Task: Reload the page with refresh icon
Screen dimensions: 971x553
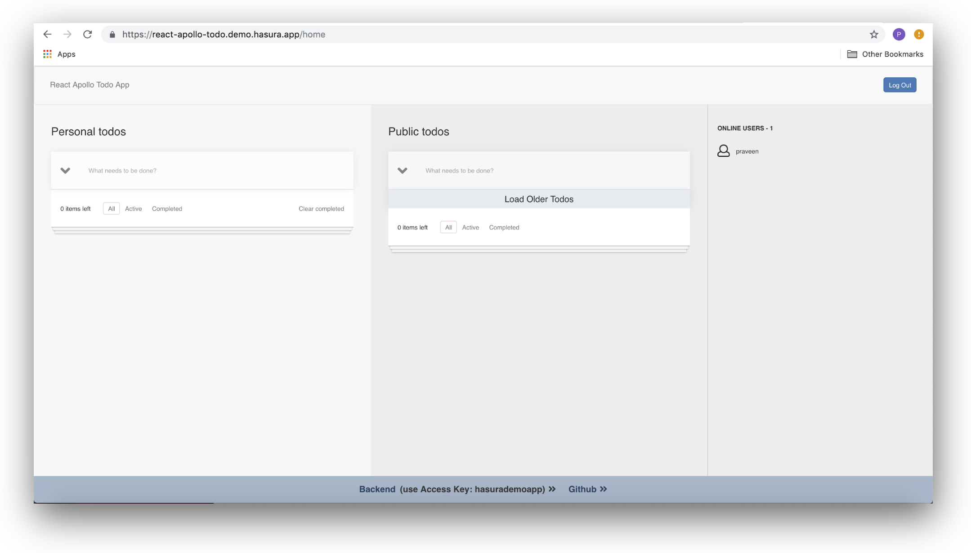Action: pyautogui.click(x=88, y=34)
